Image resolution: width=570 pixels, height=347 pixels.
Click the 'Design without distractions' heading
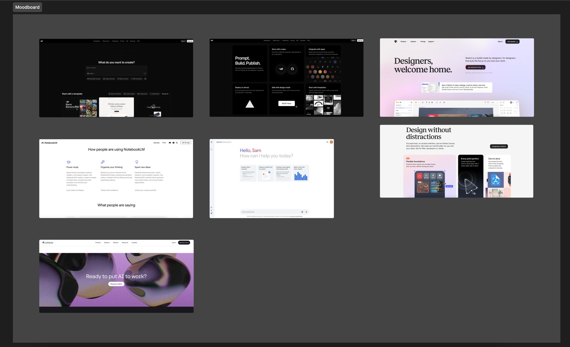tap(428, 133)
